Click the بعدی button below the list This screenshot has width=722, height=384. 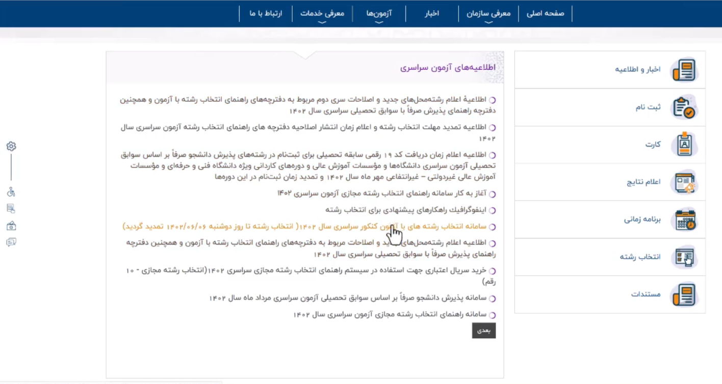484,331
